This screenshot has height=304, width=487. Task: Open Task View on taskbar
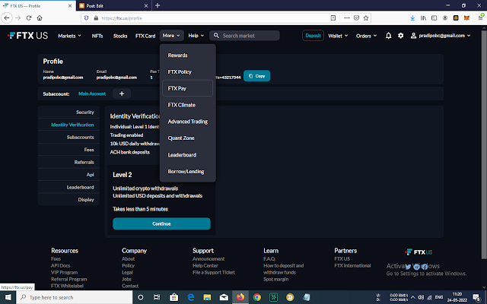coord(157,297)
